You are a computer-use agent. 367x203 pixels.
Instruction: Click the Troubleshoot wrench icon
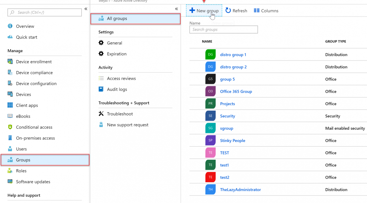101,113
